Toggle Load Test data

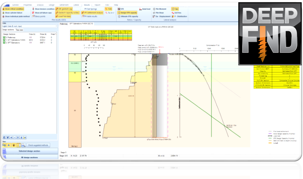coord(63,16)
